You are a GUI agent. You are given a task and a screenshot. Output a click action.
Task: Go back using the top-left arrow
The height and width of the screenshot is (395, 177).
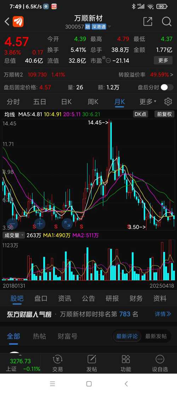7,22
